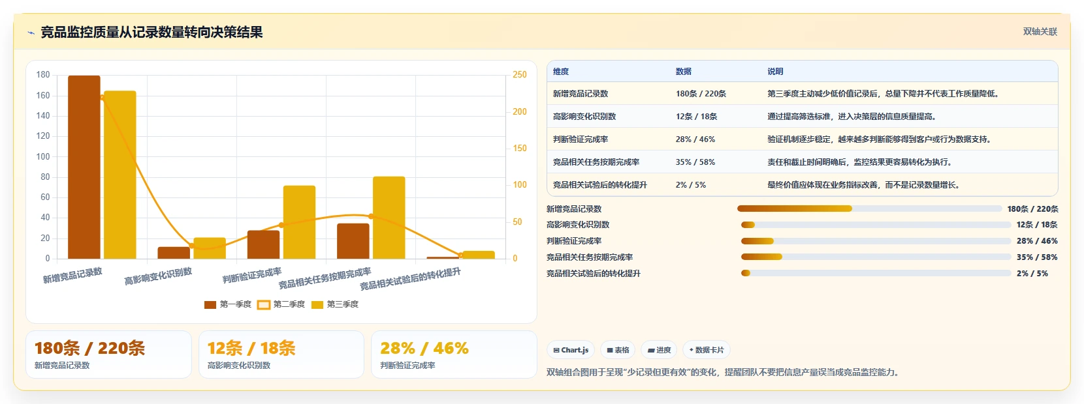1084x404 pixels.
Task: Click the 180条 / 220条 data card
Action: 108,354
